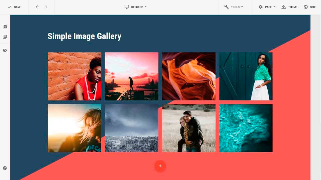Screen dimensions: 321x180
Task: Click the add block icon in sidebar
Action: click(5, 27)
